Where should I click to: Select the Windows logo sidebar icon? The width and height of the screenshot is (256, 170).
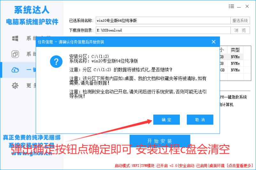tap(15, 38)
